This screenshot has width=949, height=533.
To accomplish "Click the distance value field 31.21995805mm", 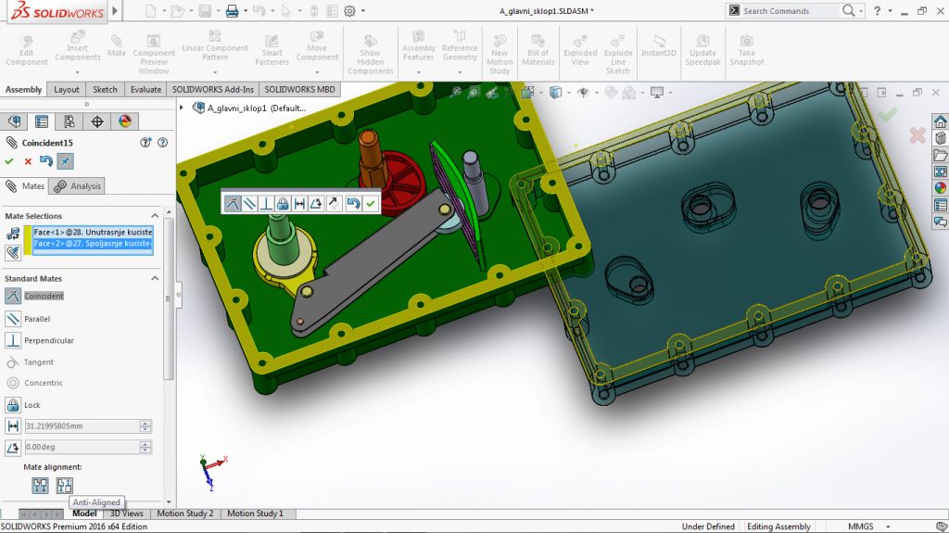I will click(x=82, y=426).
